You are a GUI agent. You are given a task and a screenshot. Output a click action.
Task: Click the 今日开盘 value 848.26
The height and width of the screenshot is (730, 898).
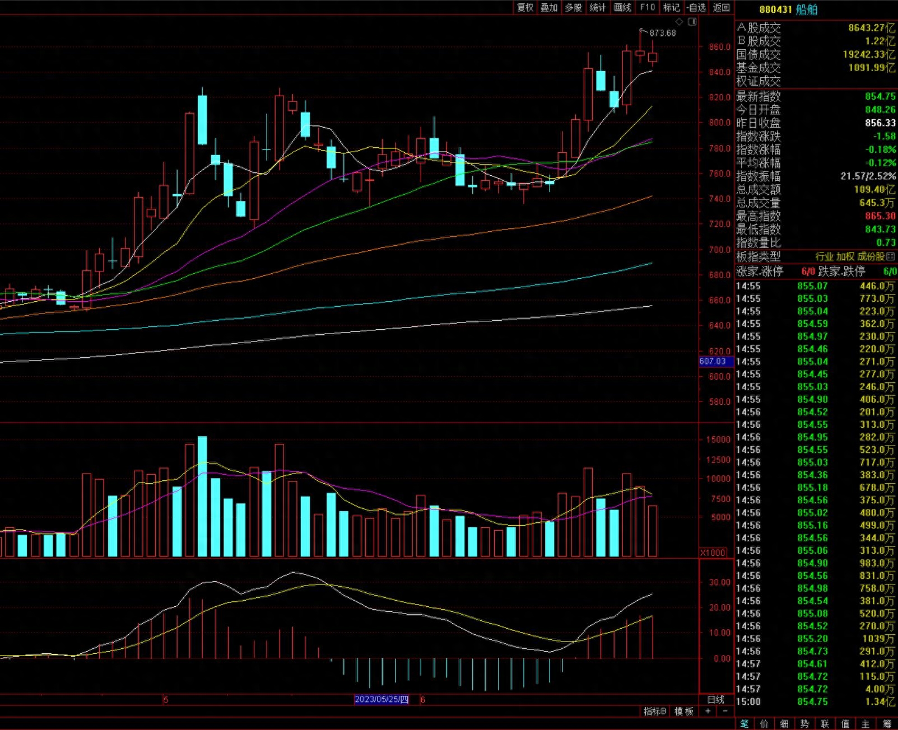[880, 110]
